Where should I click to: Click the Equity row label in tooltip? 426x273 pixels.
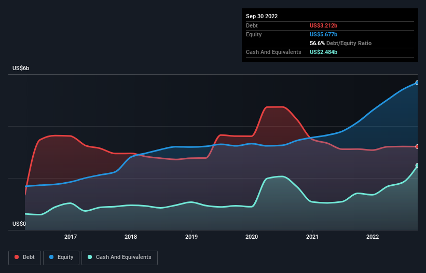click(x=254, y=34)
